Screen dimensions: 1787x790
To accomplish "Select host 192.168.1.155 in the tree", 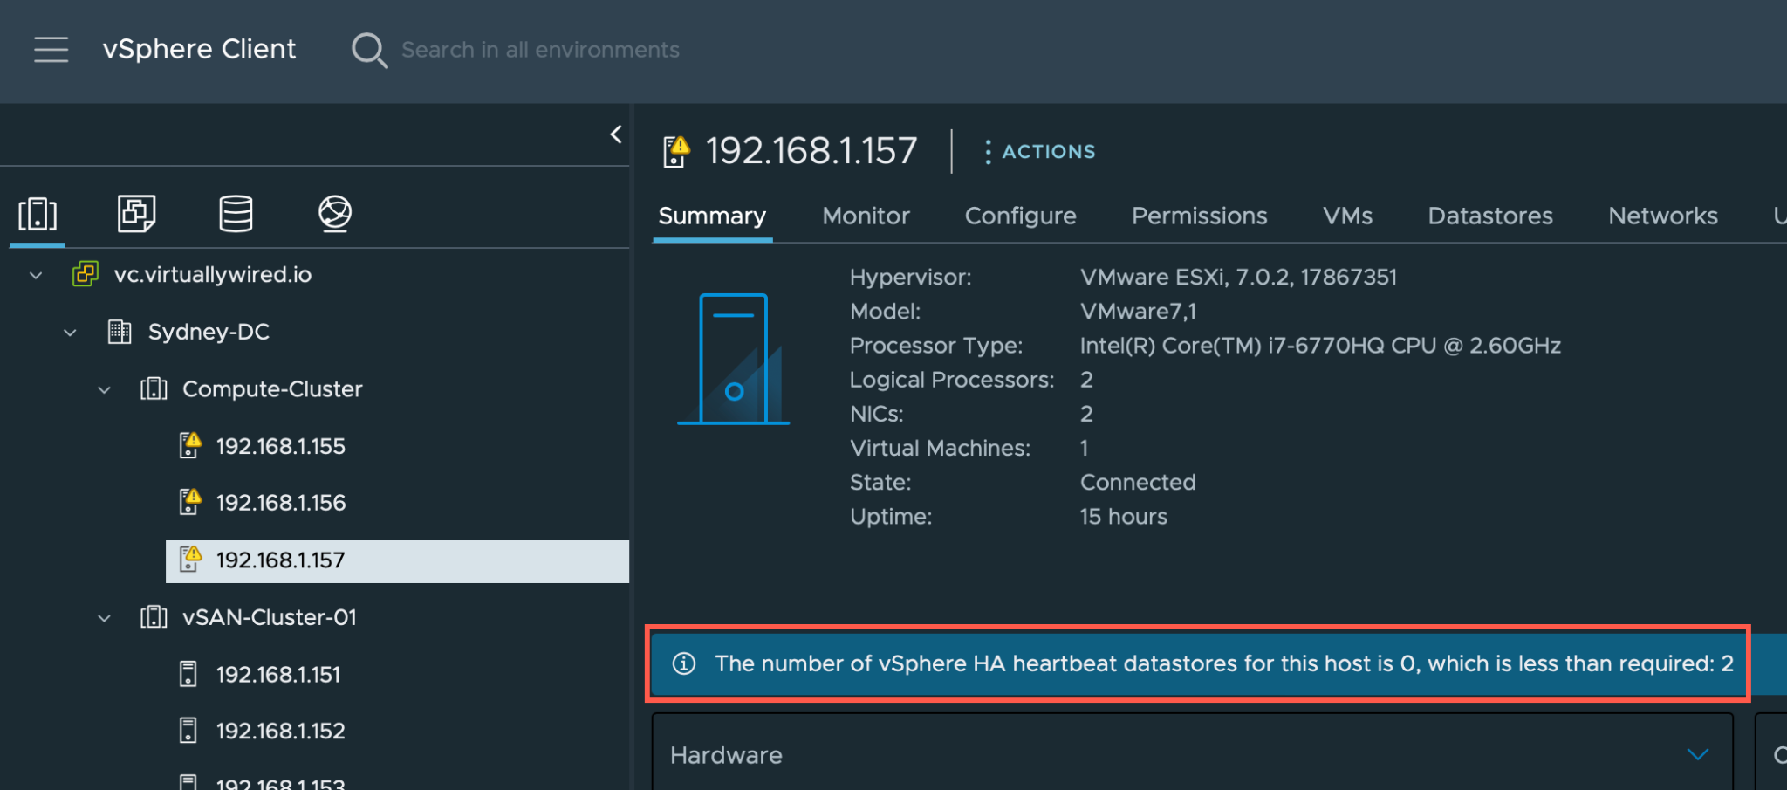I will (x=280, y=446).
